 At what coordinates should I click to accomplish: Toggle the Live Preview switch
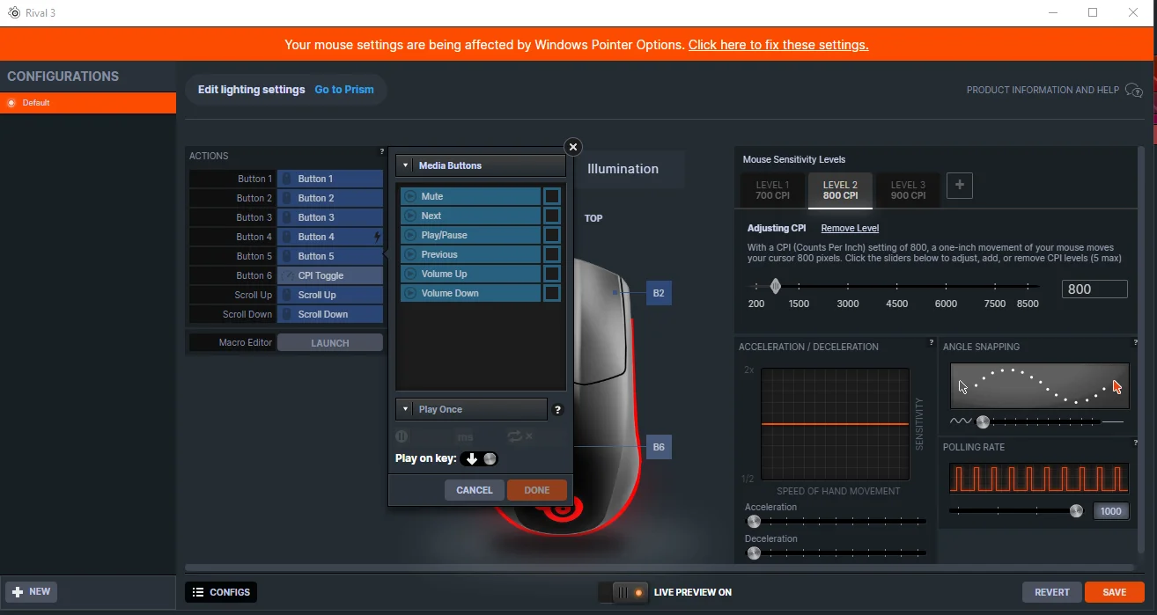point(623,592)
